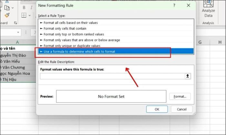Open Clipboard dialog launcher icon
Image resolution: width=226 pixels, height=135 pixels.
[x=15, y=23]
